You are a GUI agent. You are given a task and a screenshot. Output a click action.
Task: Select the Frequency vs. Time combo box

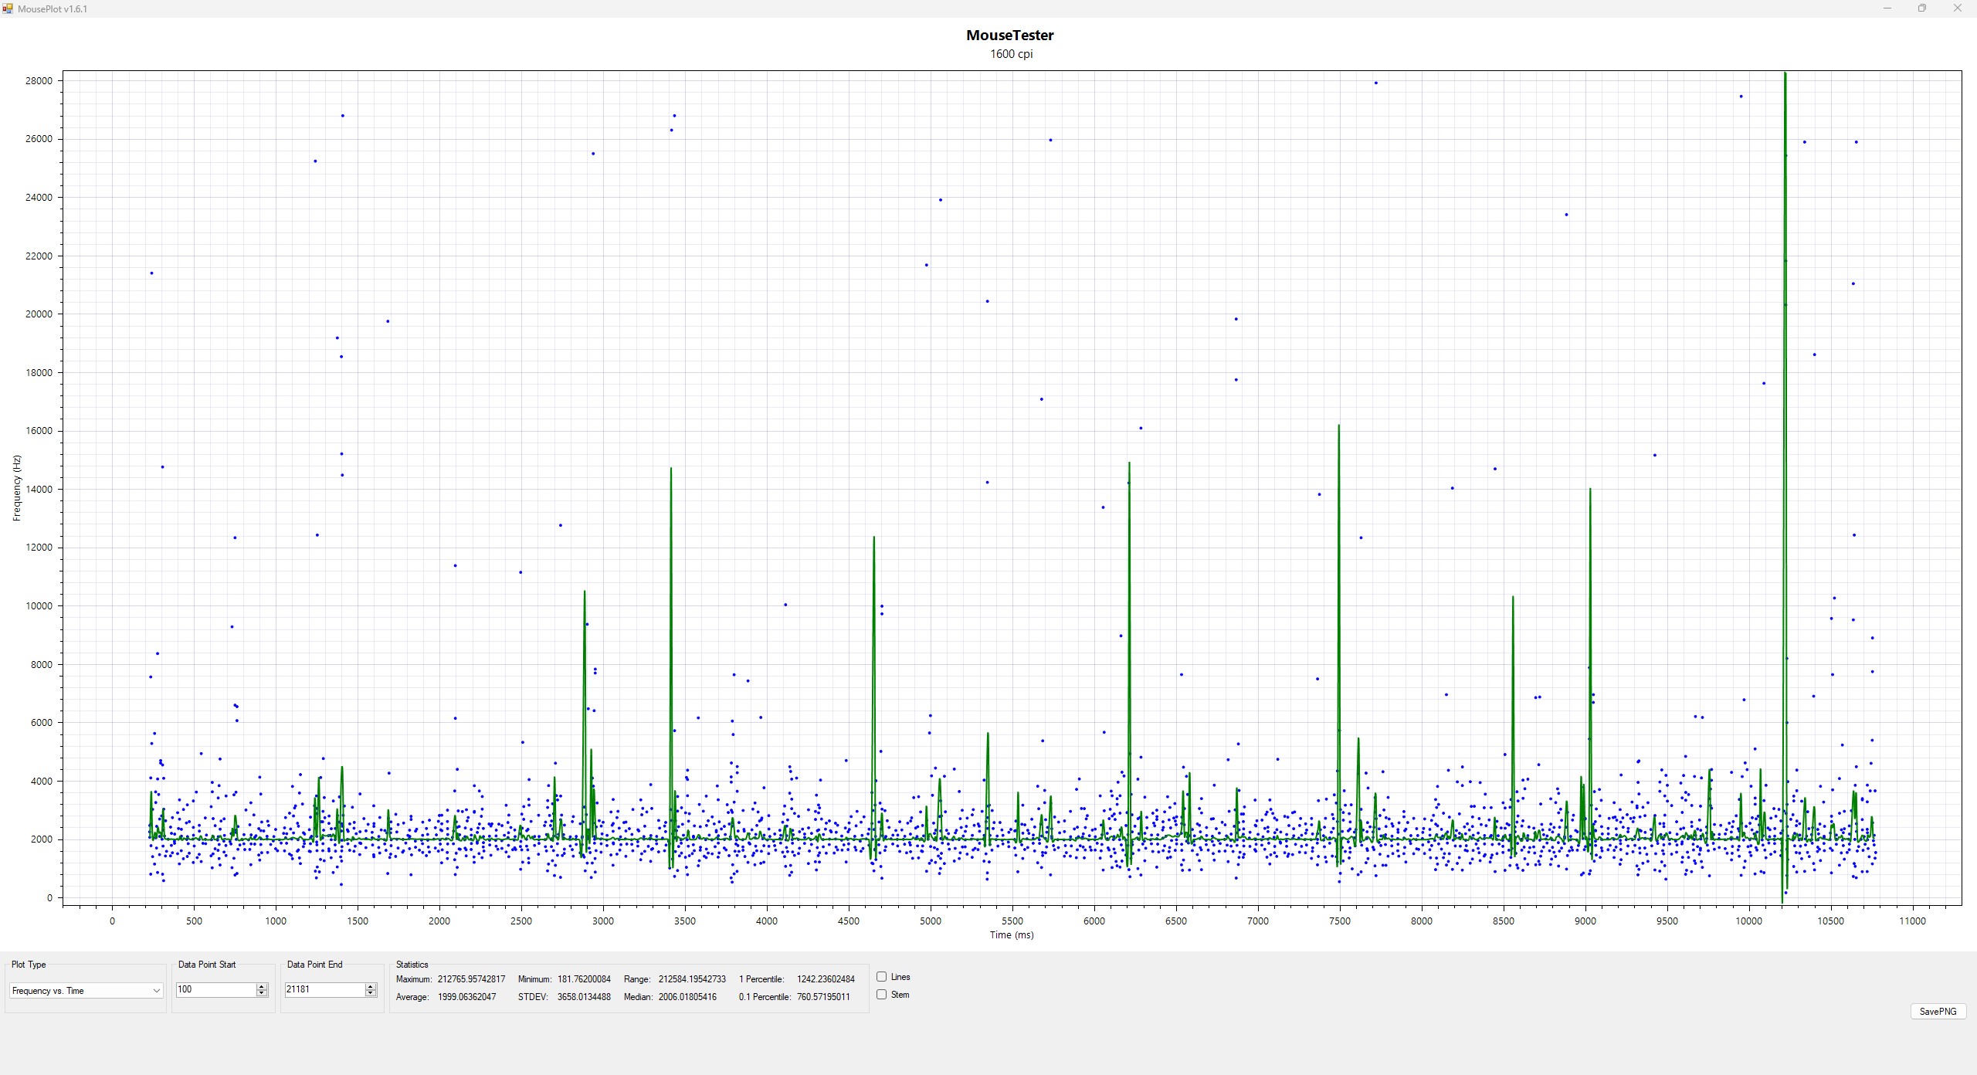click(x=86, y=991)
